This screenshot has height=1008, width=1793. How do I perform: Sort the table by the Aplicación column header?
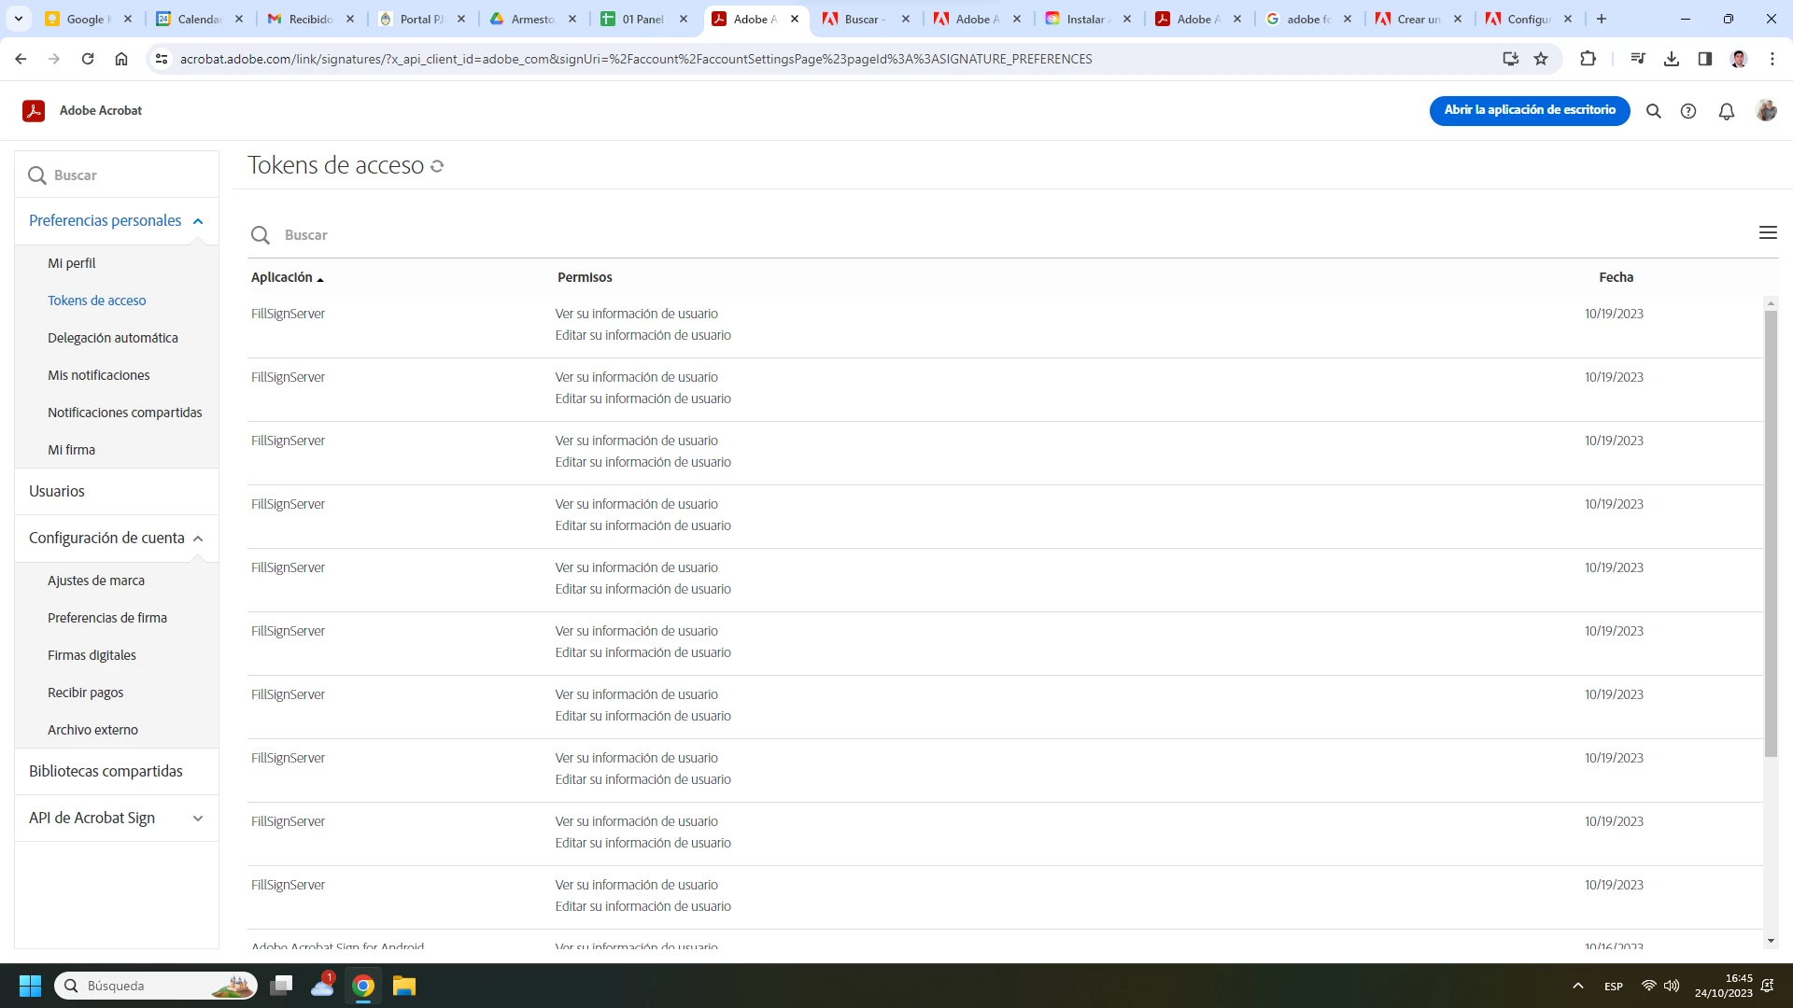(282, 277)
